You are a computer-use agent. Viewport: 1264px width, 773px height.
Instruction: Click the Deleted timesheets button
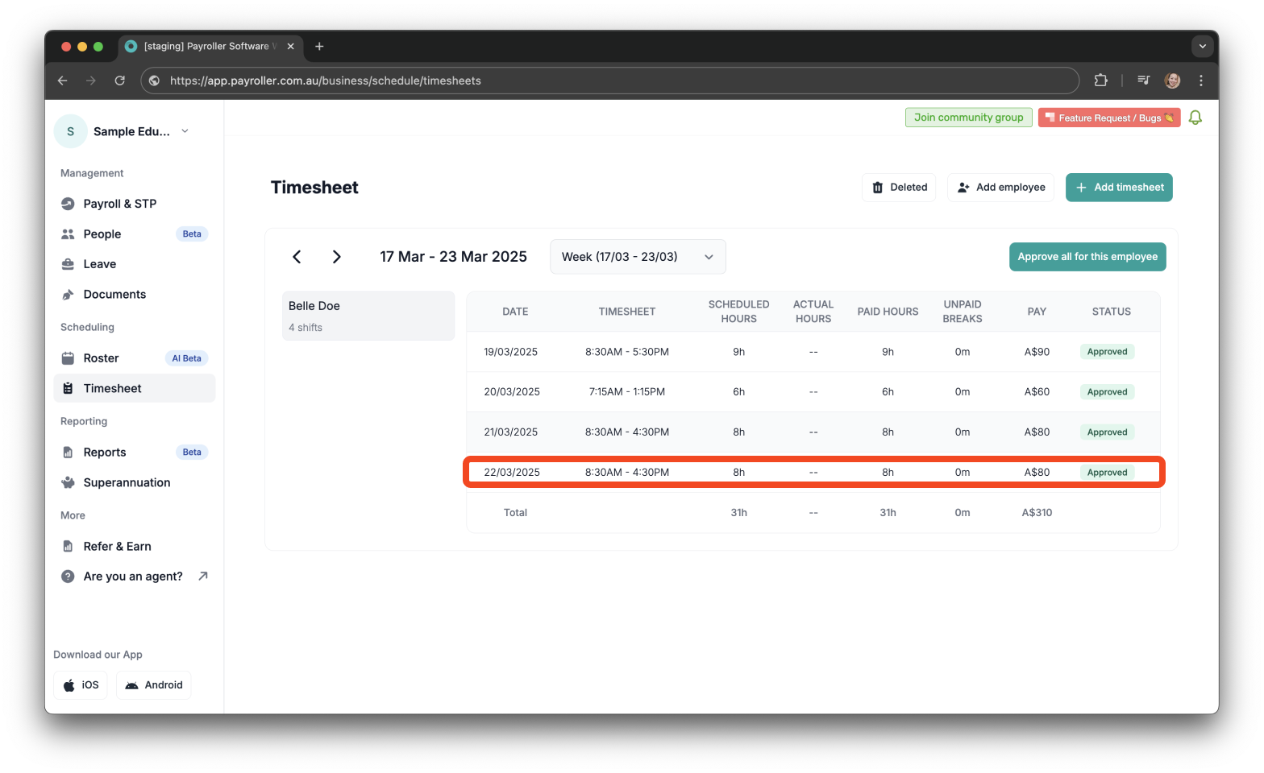(x=899, y=188)
